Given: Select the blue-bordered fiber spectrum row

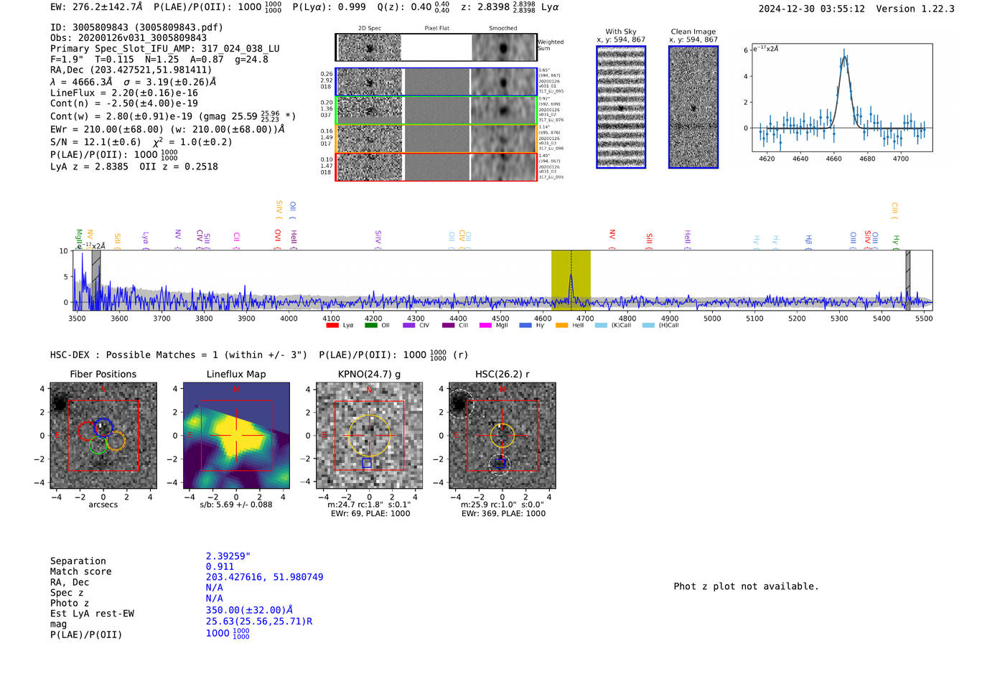Looking at the screenshot, I should 436,82.
